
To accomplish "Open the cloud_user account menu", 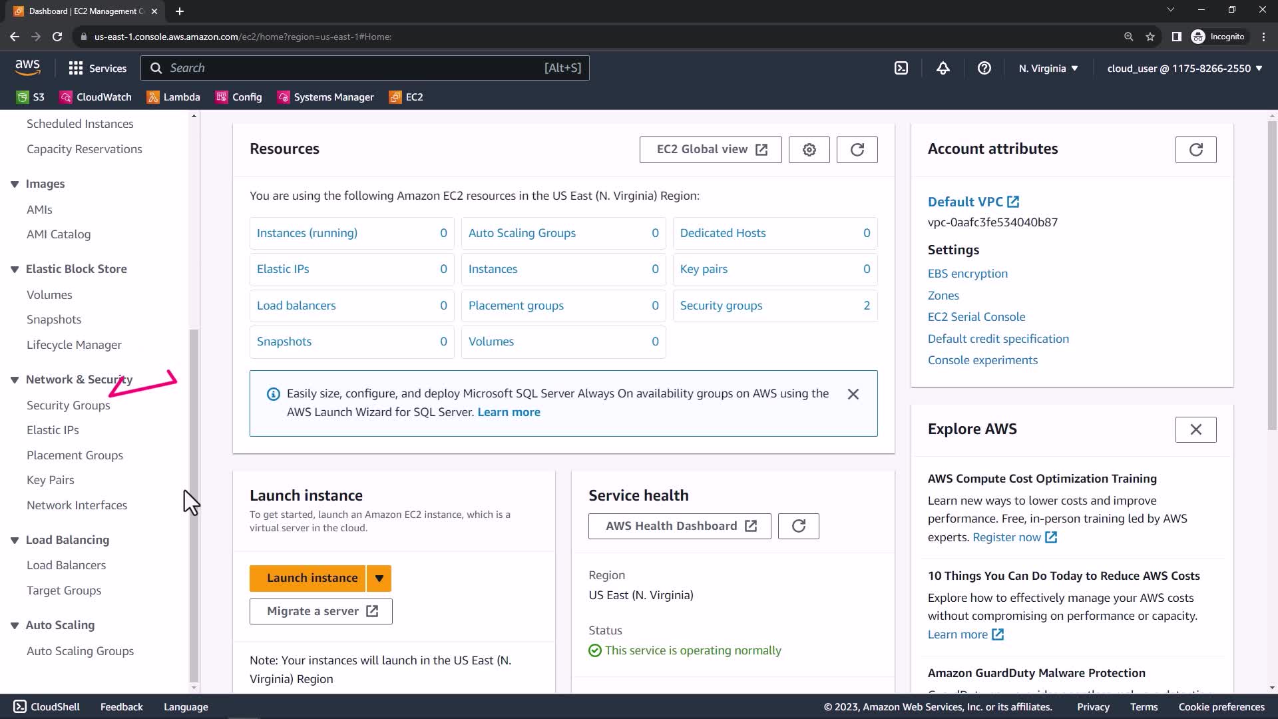I will (x=1184, y=69).
